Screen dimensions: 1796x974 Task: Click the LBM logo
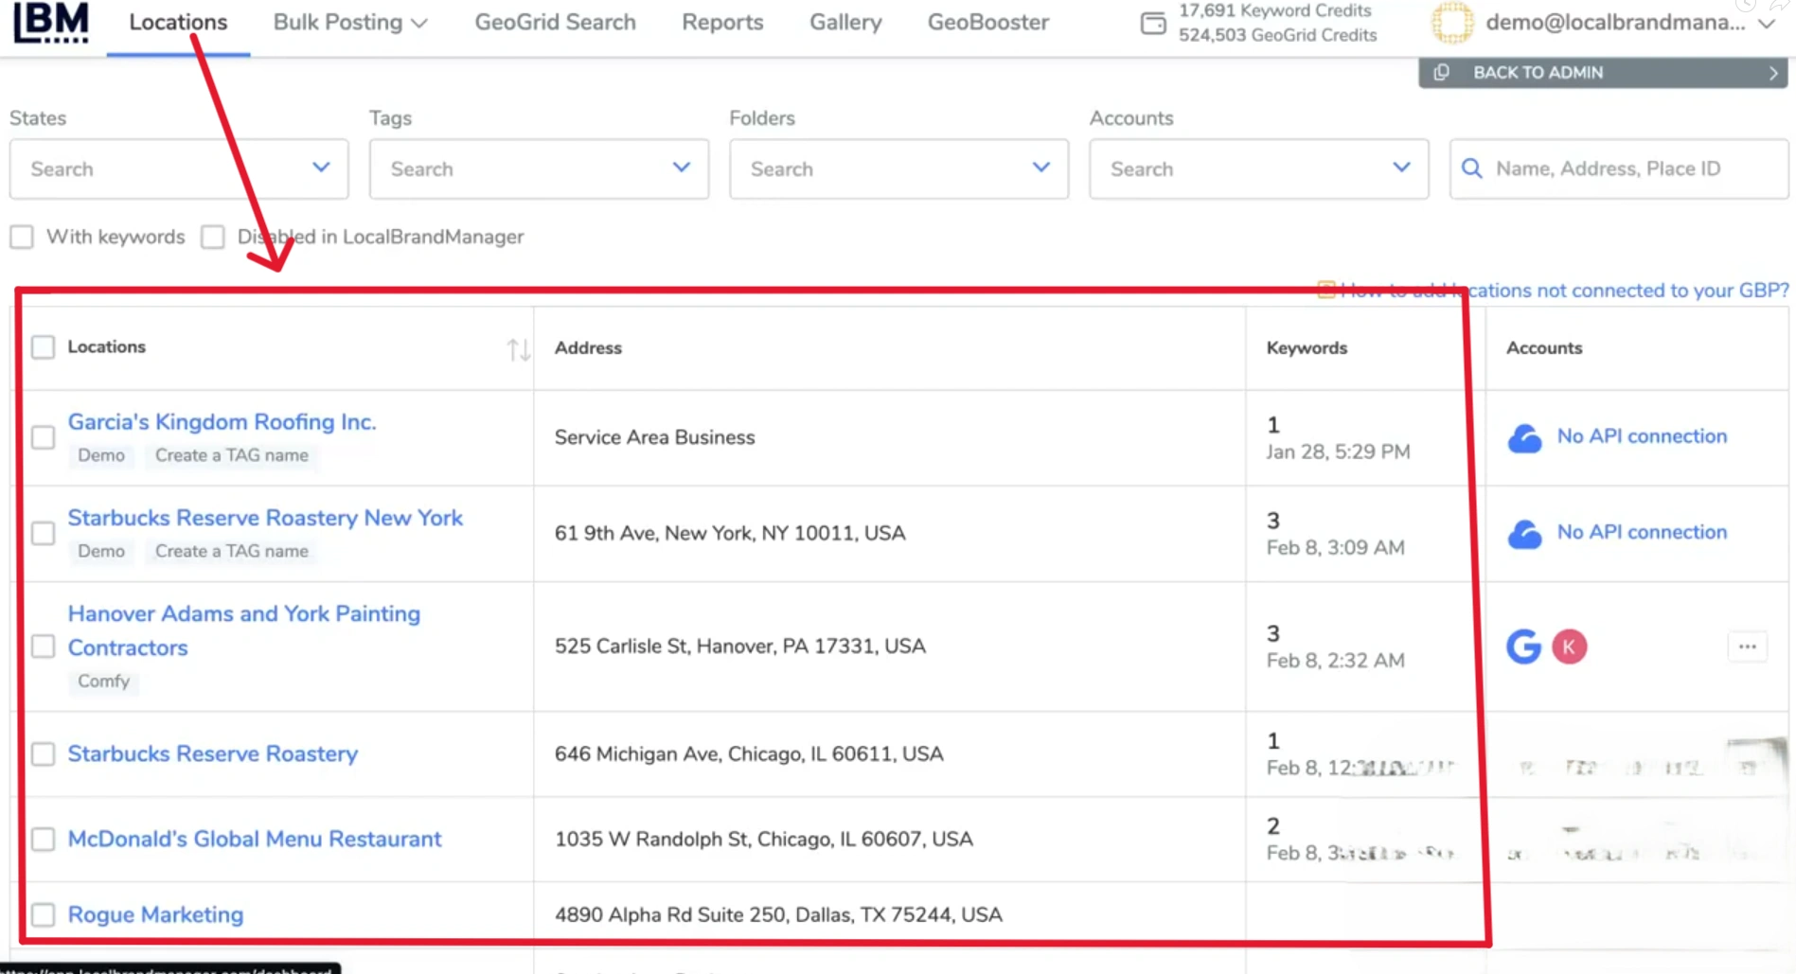(x=49, y=23)
